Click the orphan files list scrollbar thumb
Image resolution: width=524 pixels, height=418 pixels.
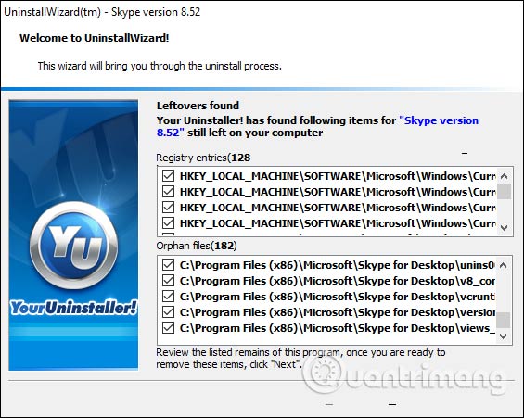click(x=504, y=320)
